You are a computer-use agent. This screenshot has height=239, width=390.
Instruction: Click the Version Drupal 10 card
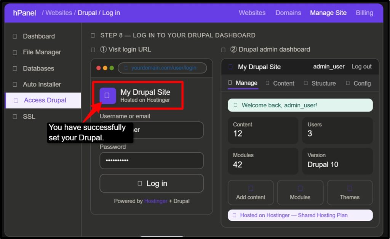pos(337,161)
